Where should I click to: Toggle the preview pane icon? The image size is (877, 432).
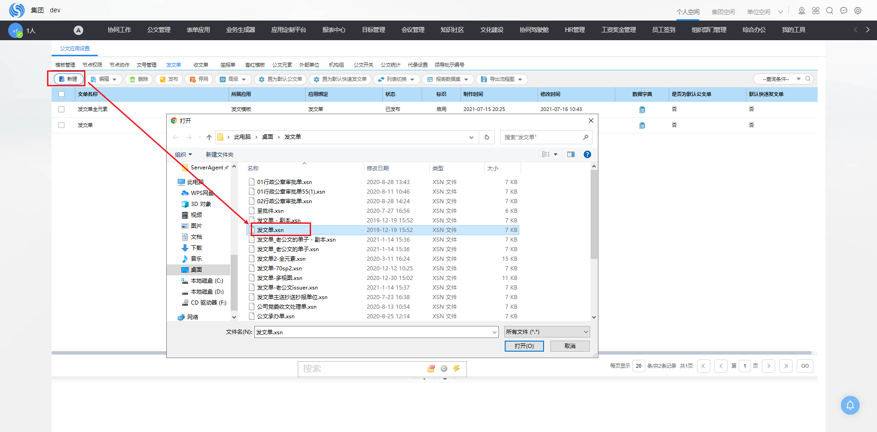click(571, 154)
